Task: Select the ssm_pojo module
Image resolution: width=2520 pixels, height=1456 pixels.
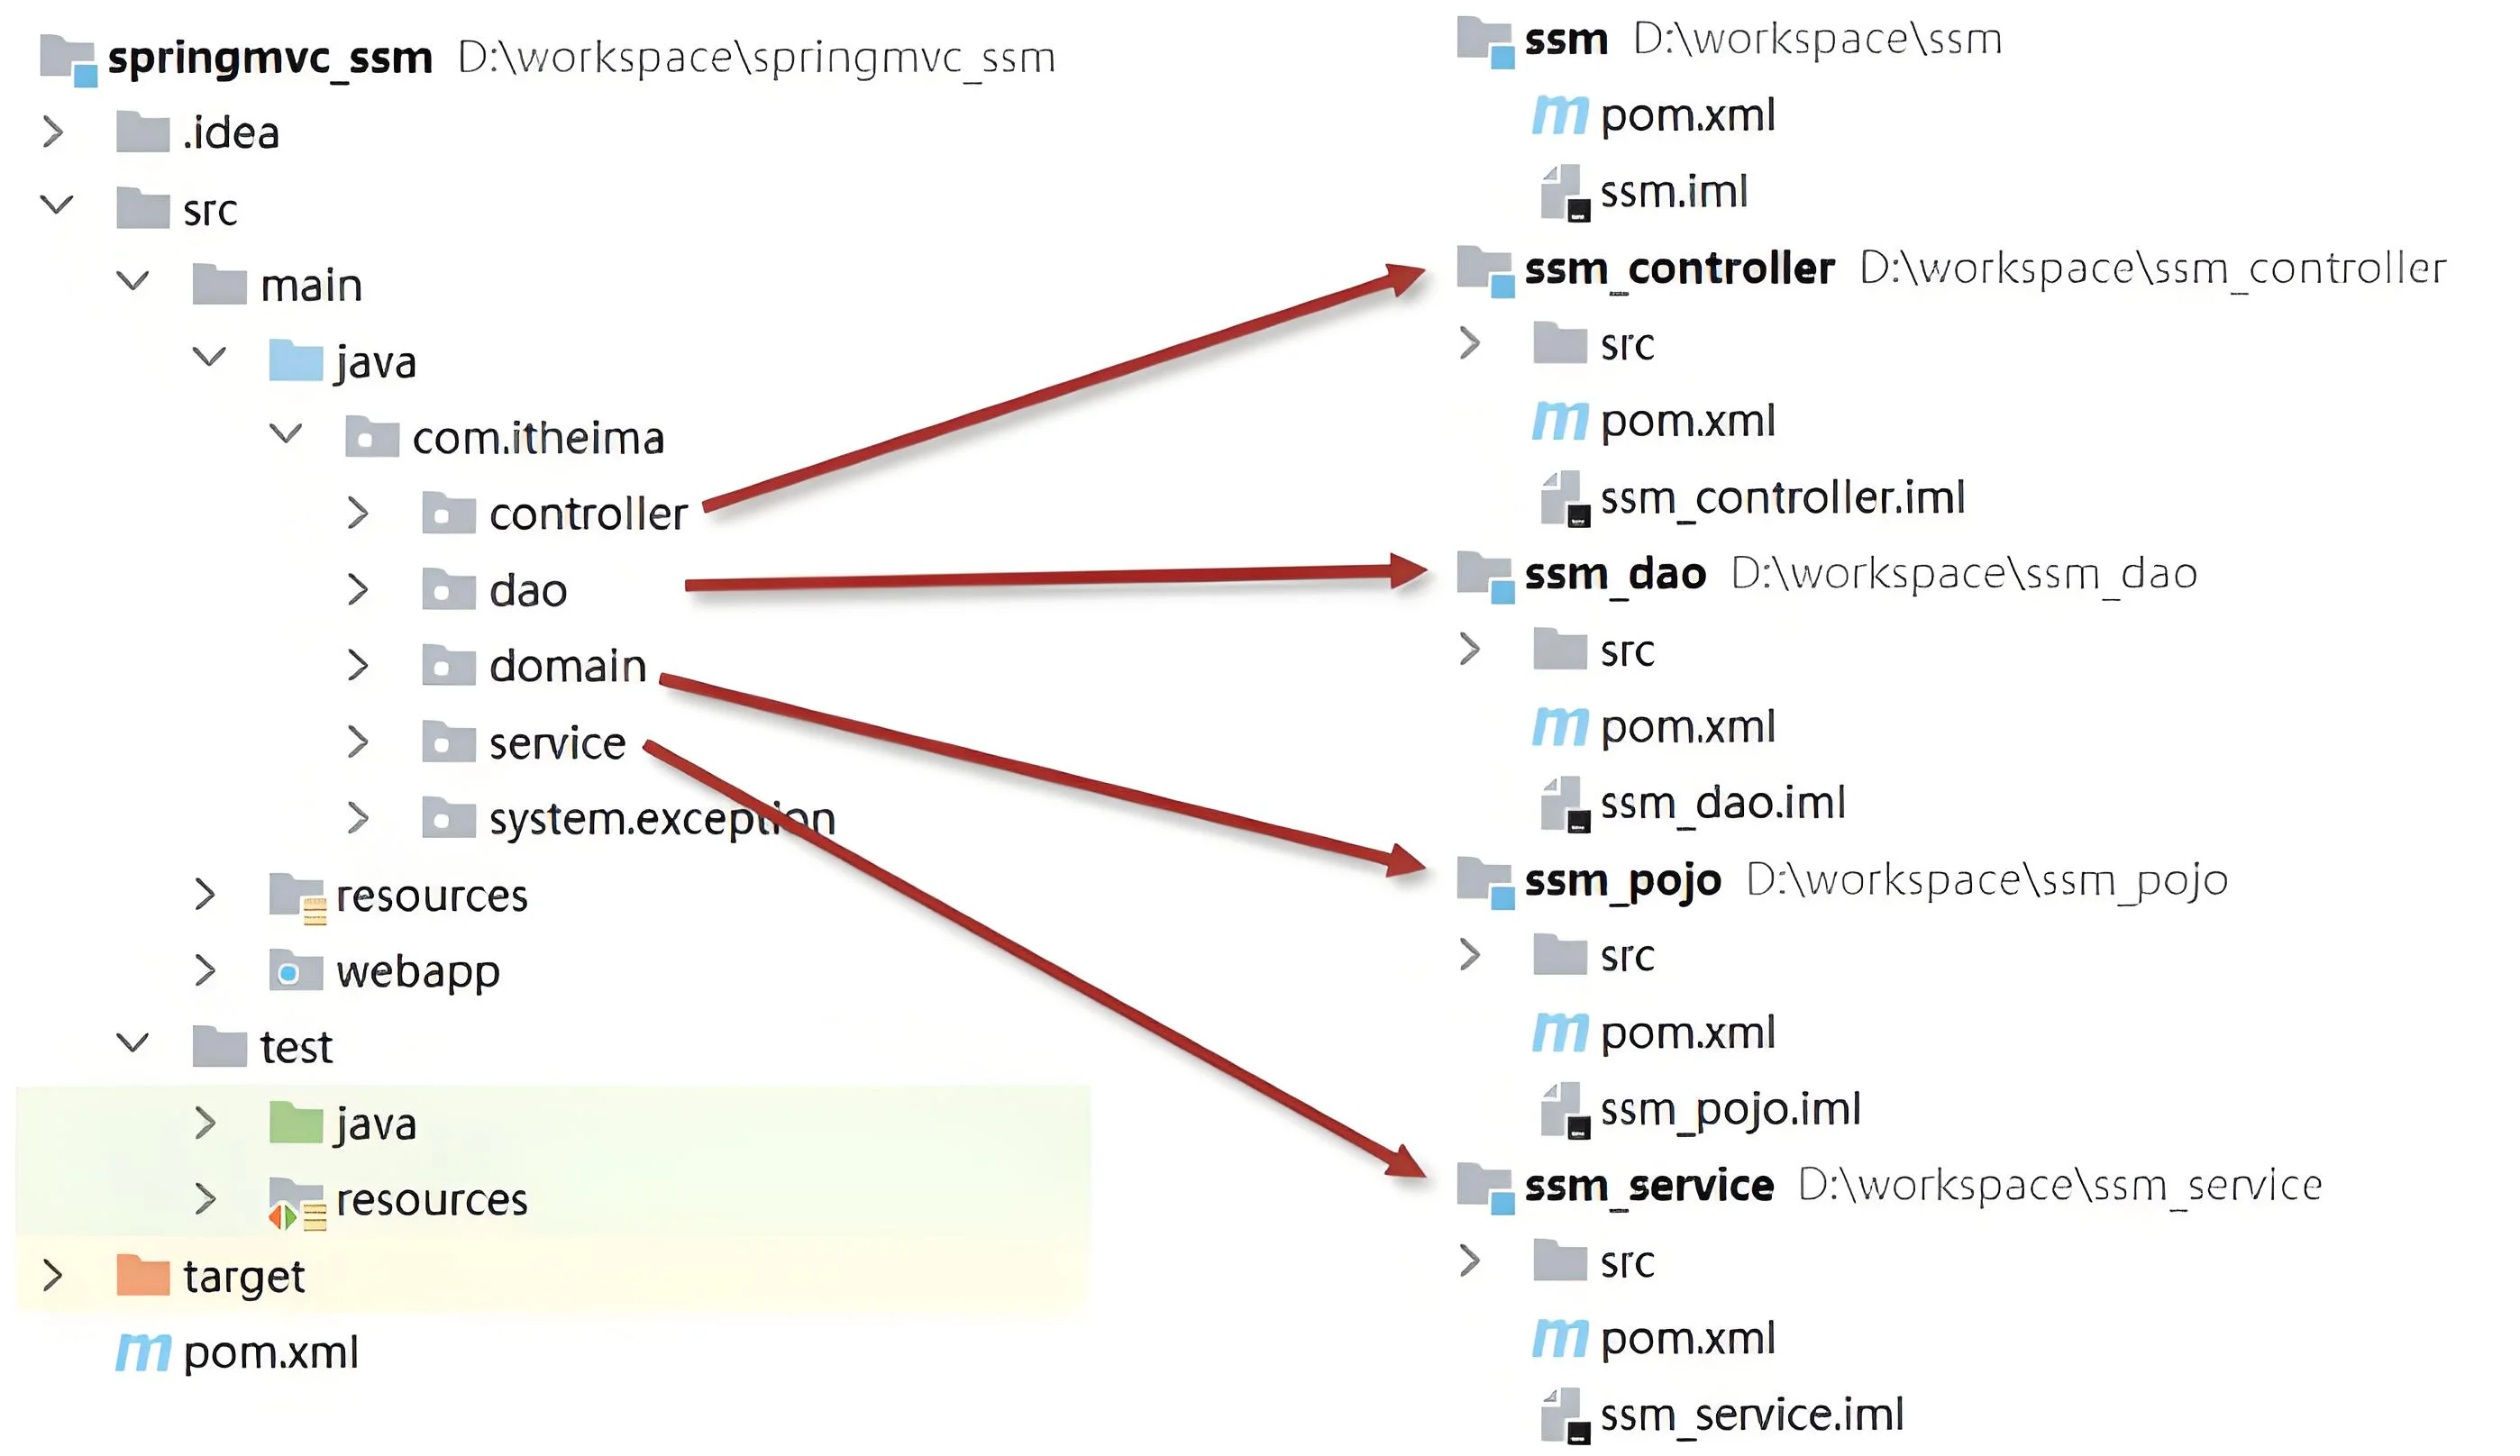Action: pos(1622,880)
